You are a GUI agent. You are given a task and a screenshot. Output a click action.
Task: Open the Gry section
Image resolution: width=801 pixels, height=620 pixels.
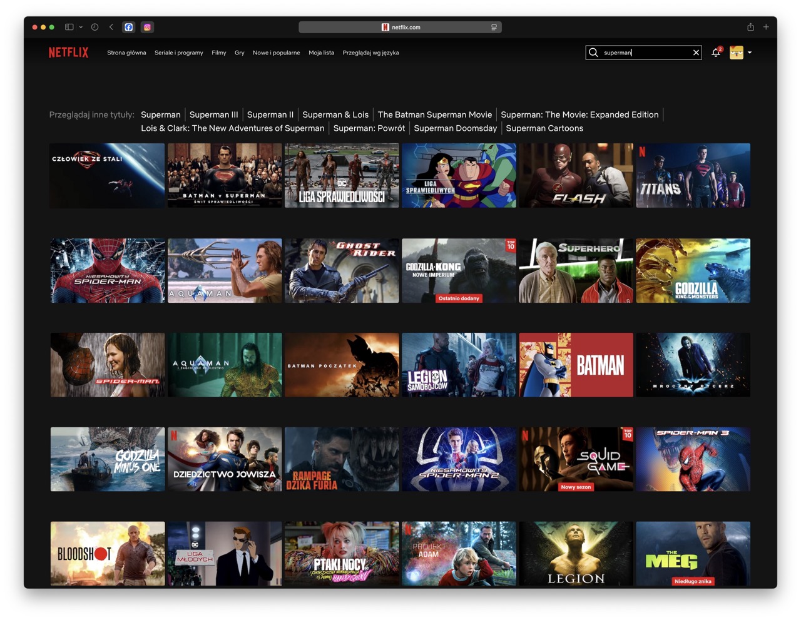240,53
